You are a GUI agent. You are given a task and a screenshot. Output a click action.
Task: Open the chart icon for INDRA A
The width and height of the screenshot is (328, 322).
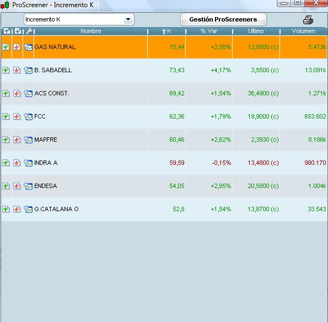click(28, 163)
